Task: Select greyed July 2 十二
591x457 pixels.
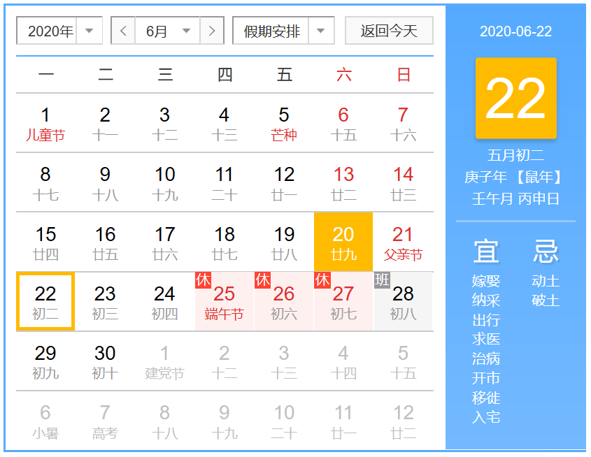Action: point(225,361)
